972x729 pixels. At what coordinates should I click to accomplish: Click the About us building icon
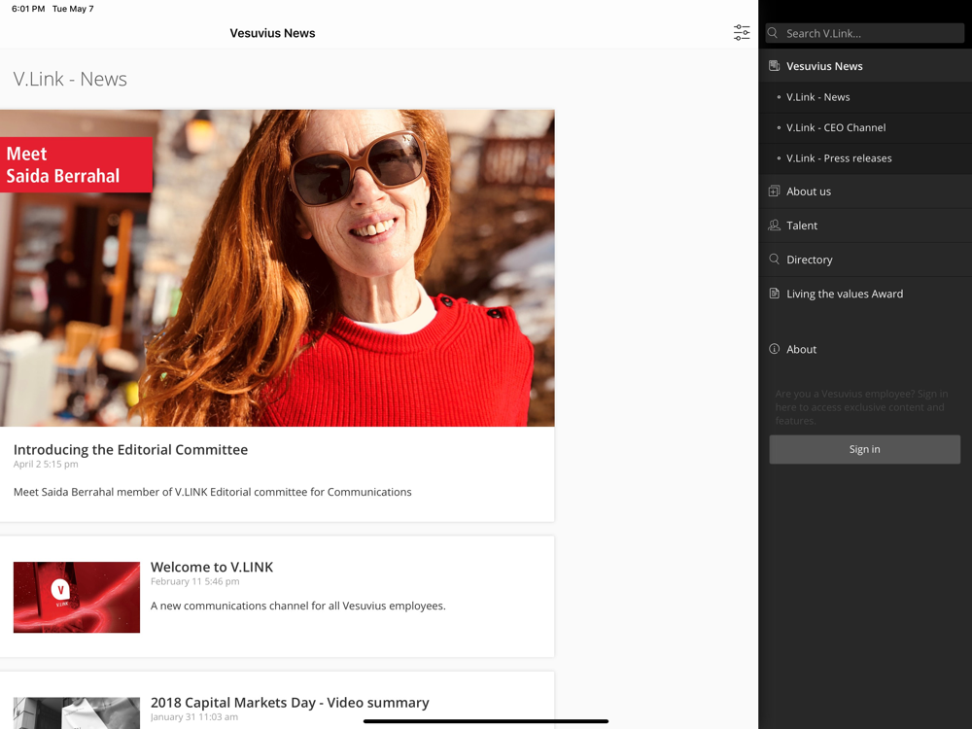point(775,191)
